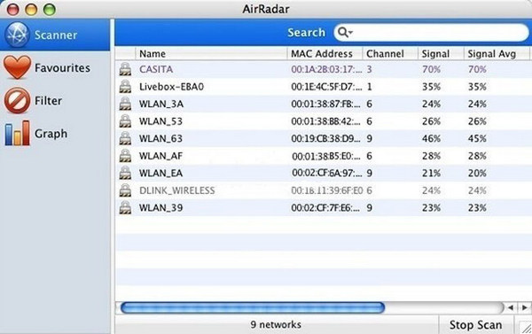Screen dimensions: 532x334
Task: Open the Graph bar-chart icon
Action: point(18,133)
